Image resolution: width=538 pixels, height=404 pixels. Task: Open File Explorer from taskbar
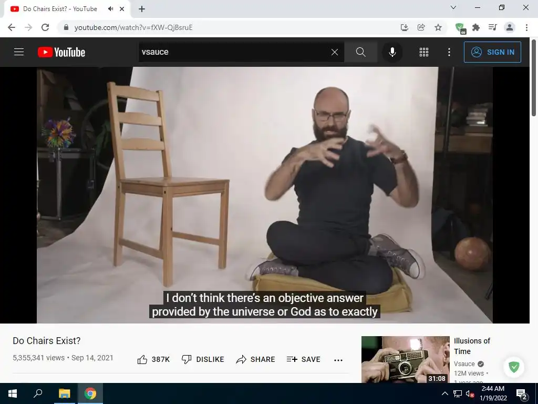pyautogui.click(x=64, y=393)
